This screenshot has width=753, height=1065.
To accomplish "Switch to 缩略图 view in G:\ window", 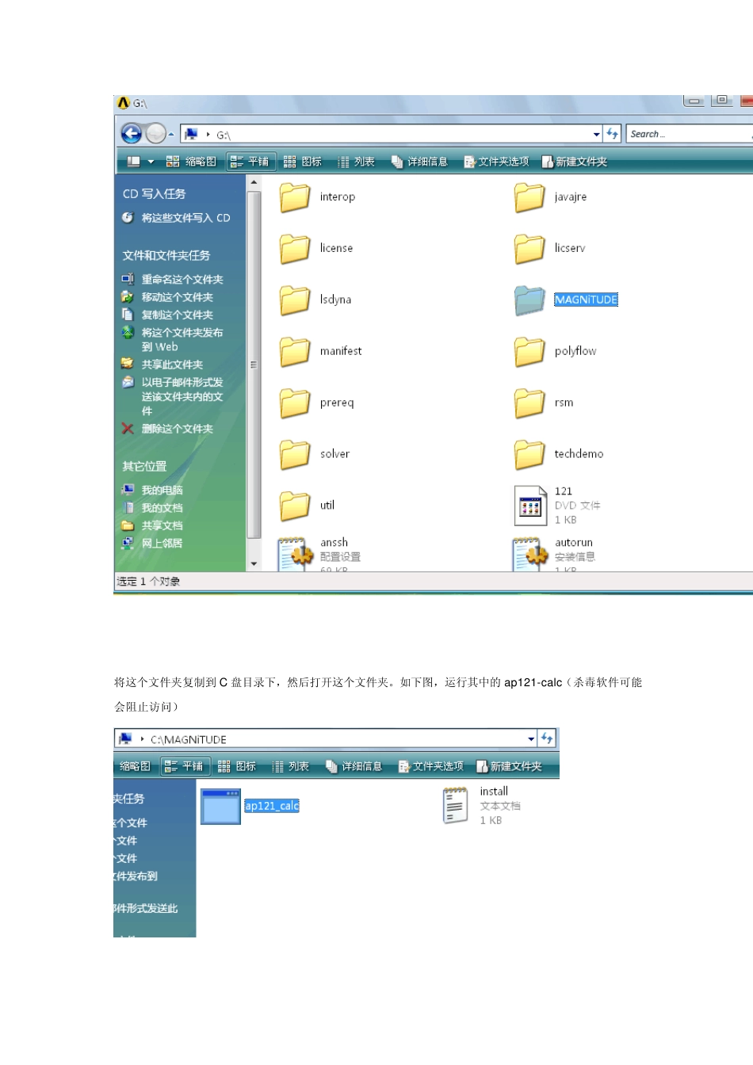I will click(191, 162).
